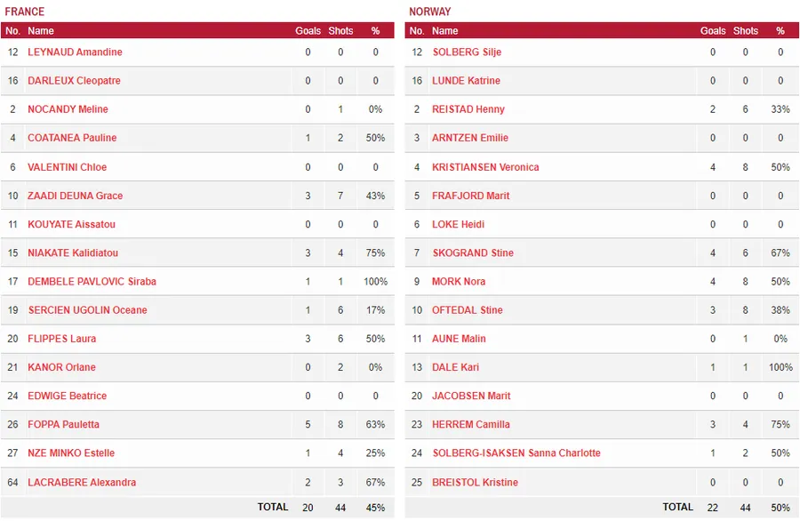The image size is (800, 521).
Task: Sort France table by Goals header
Action: (x=308, y=31)
